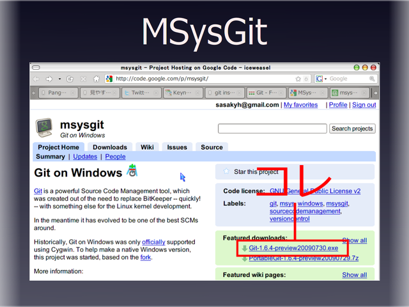This screenshot has width=409, height=307.
Task: Click the project search text field
Action: tap(273, 129)
